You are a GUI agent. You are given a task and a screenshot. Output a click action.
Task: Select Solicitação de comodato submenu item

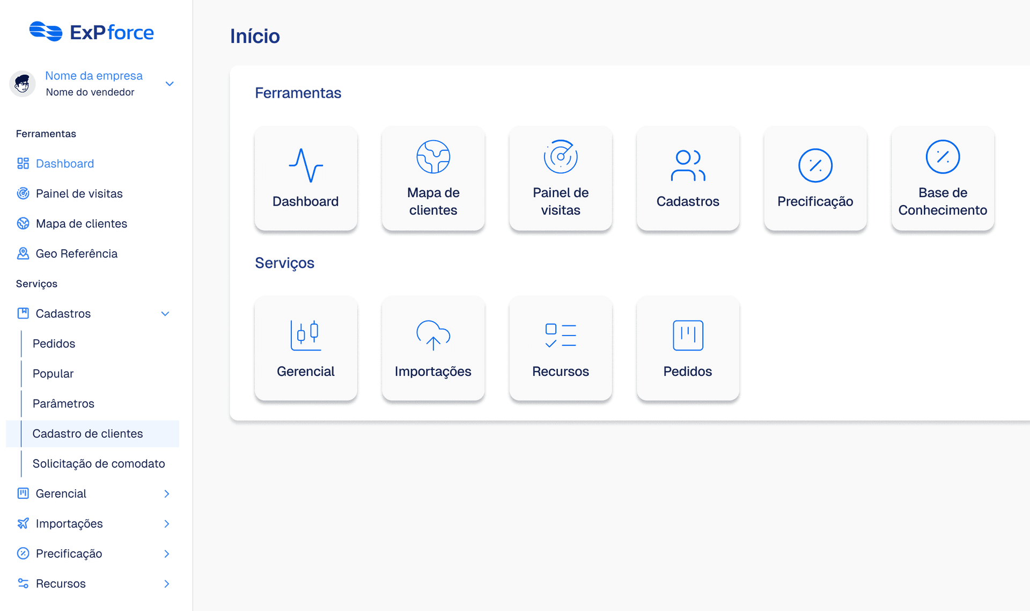pyautogui.click(x=99, y=464)
